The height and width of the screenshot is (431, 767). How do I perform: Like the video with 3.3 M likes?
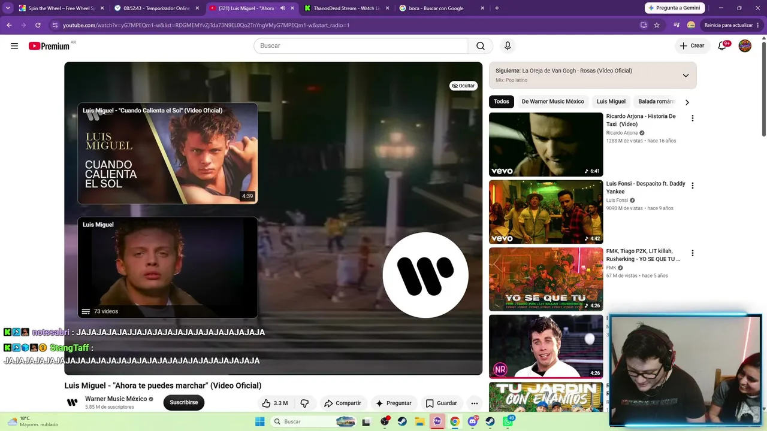[275, 403]
